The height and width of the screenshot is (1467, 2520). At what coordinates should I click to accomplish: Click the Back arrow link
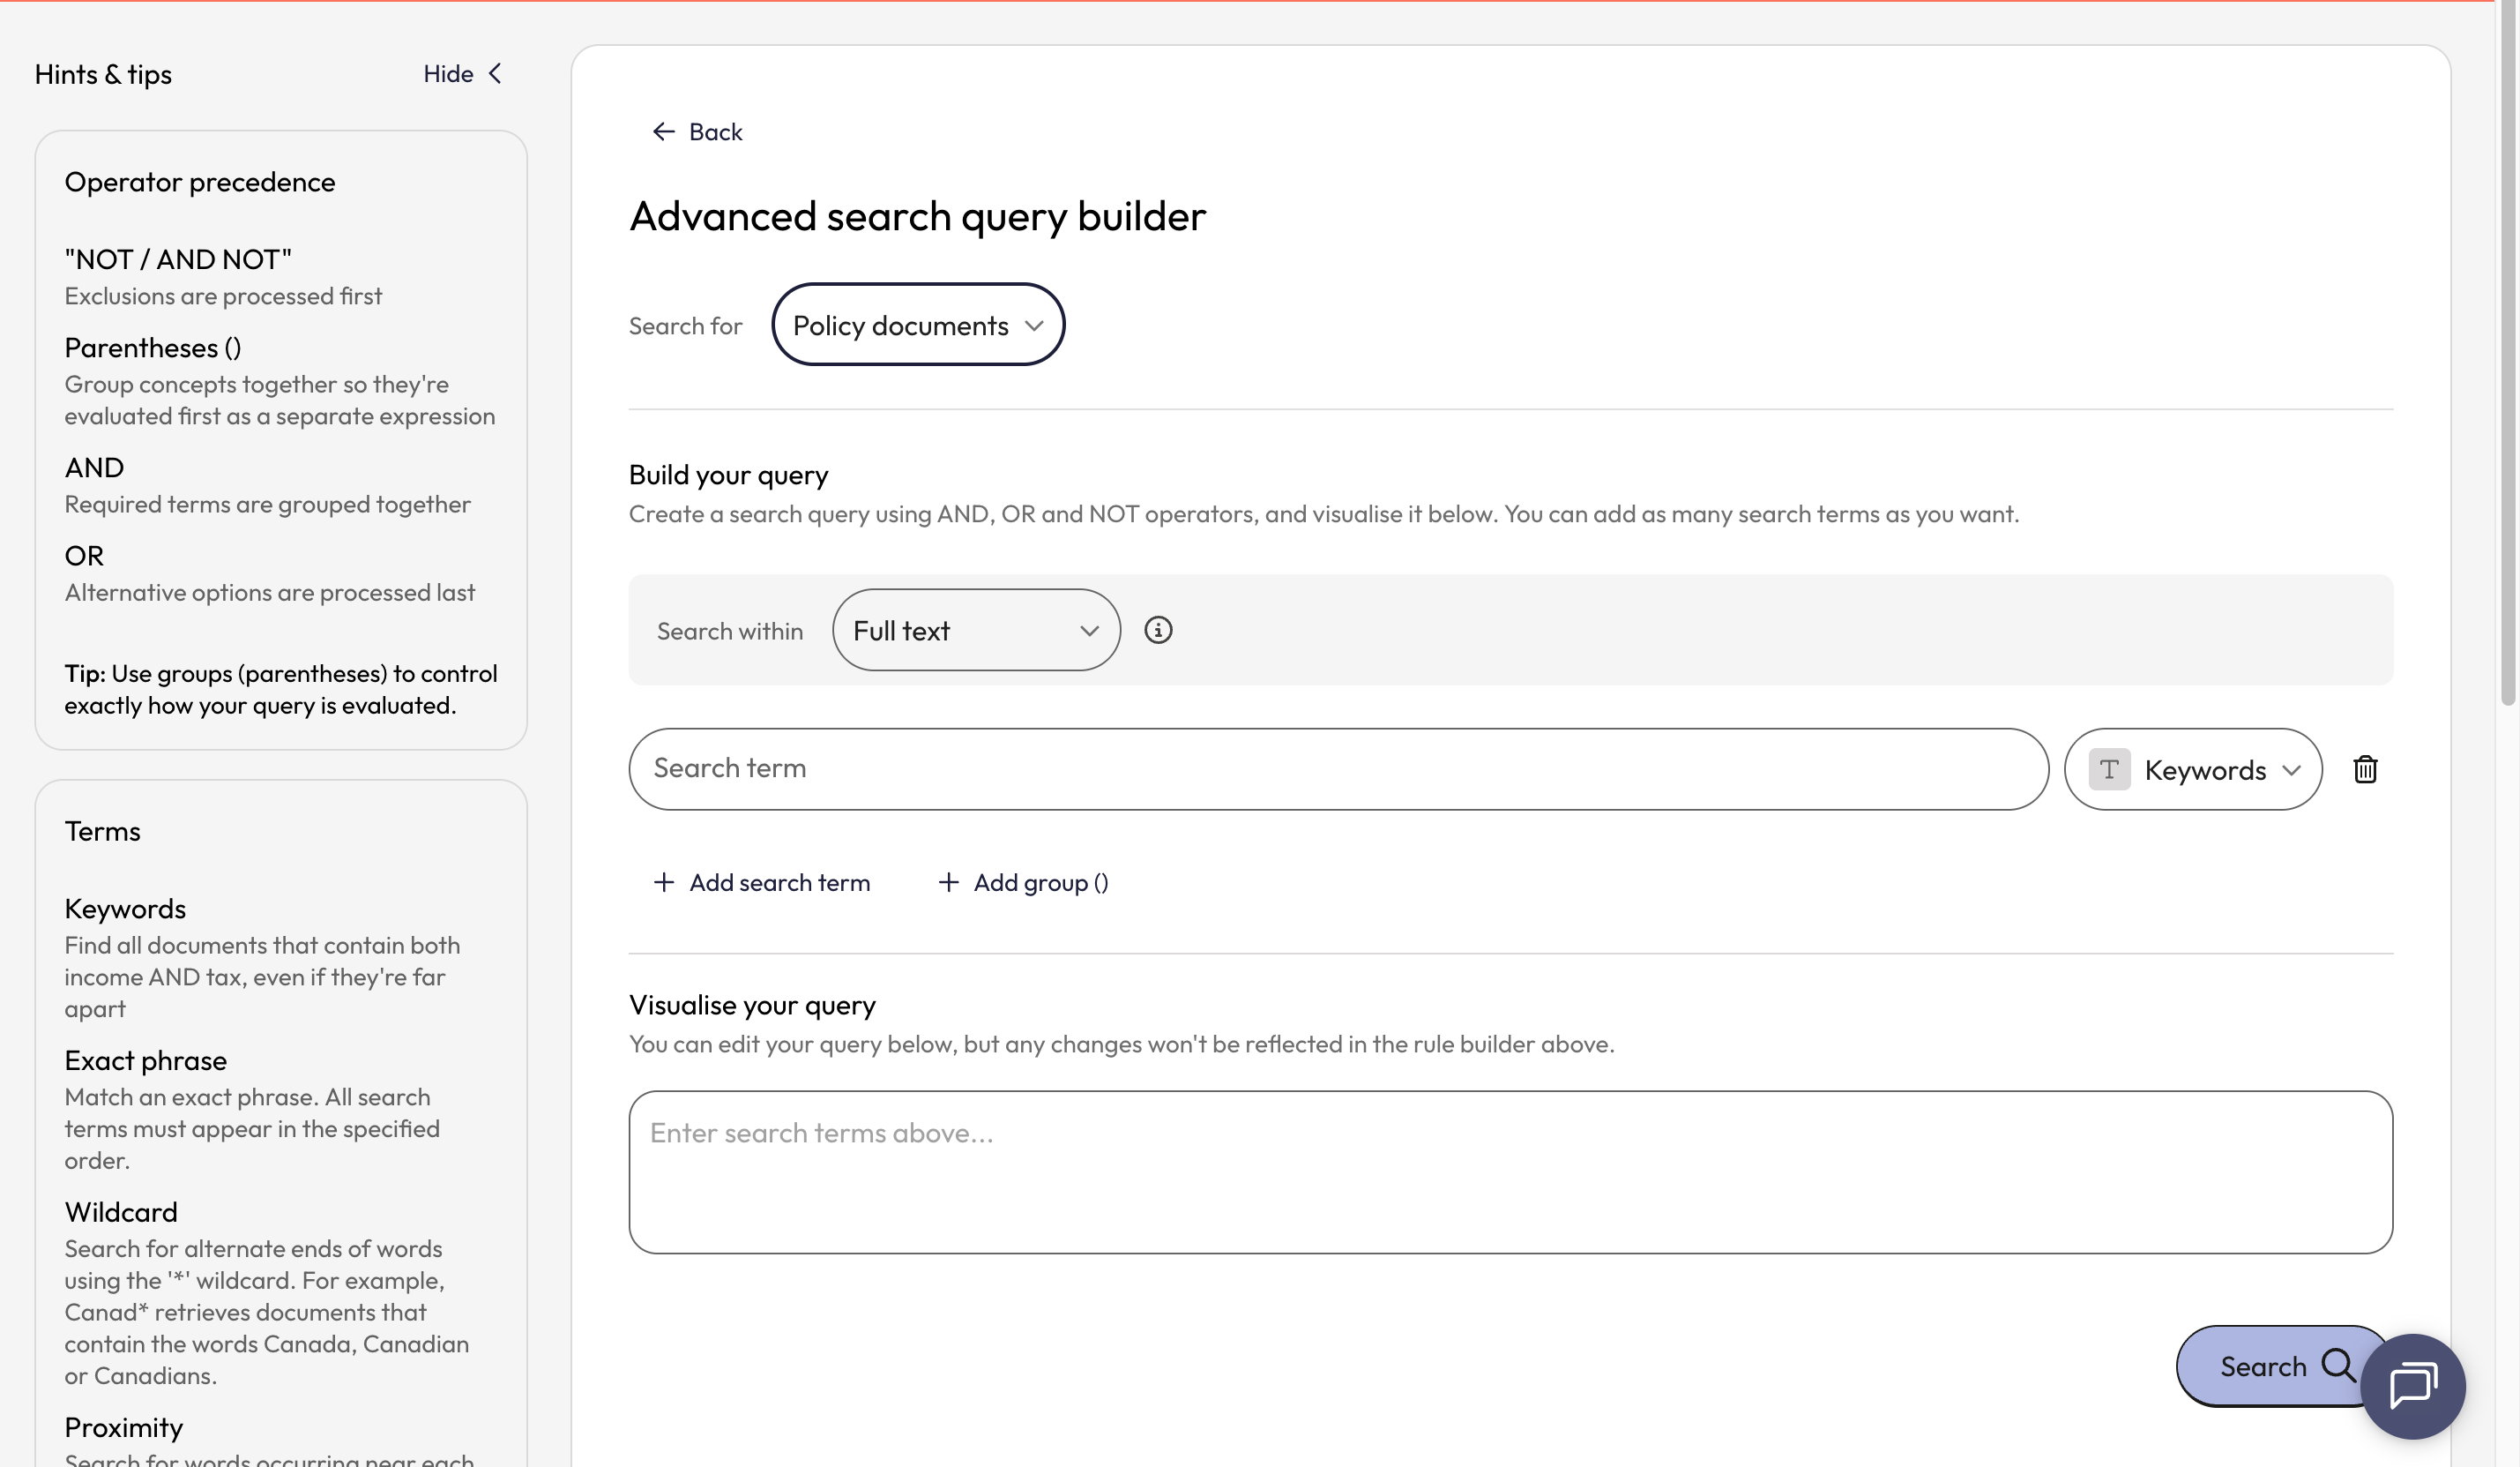click(697, 131)
